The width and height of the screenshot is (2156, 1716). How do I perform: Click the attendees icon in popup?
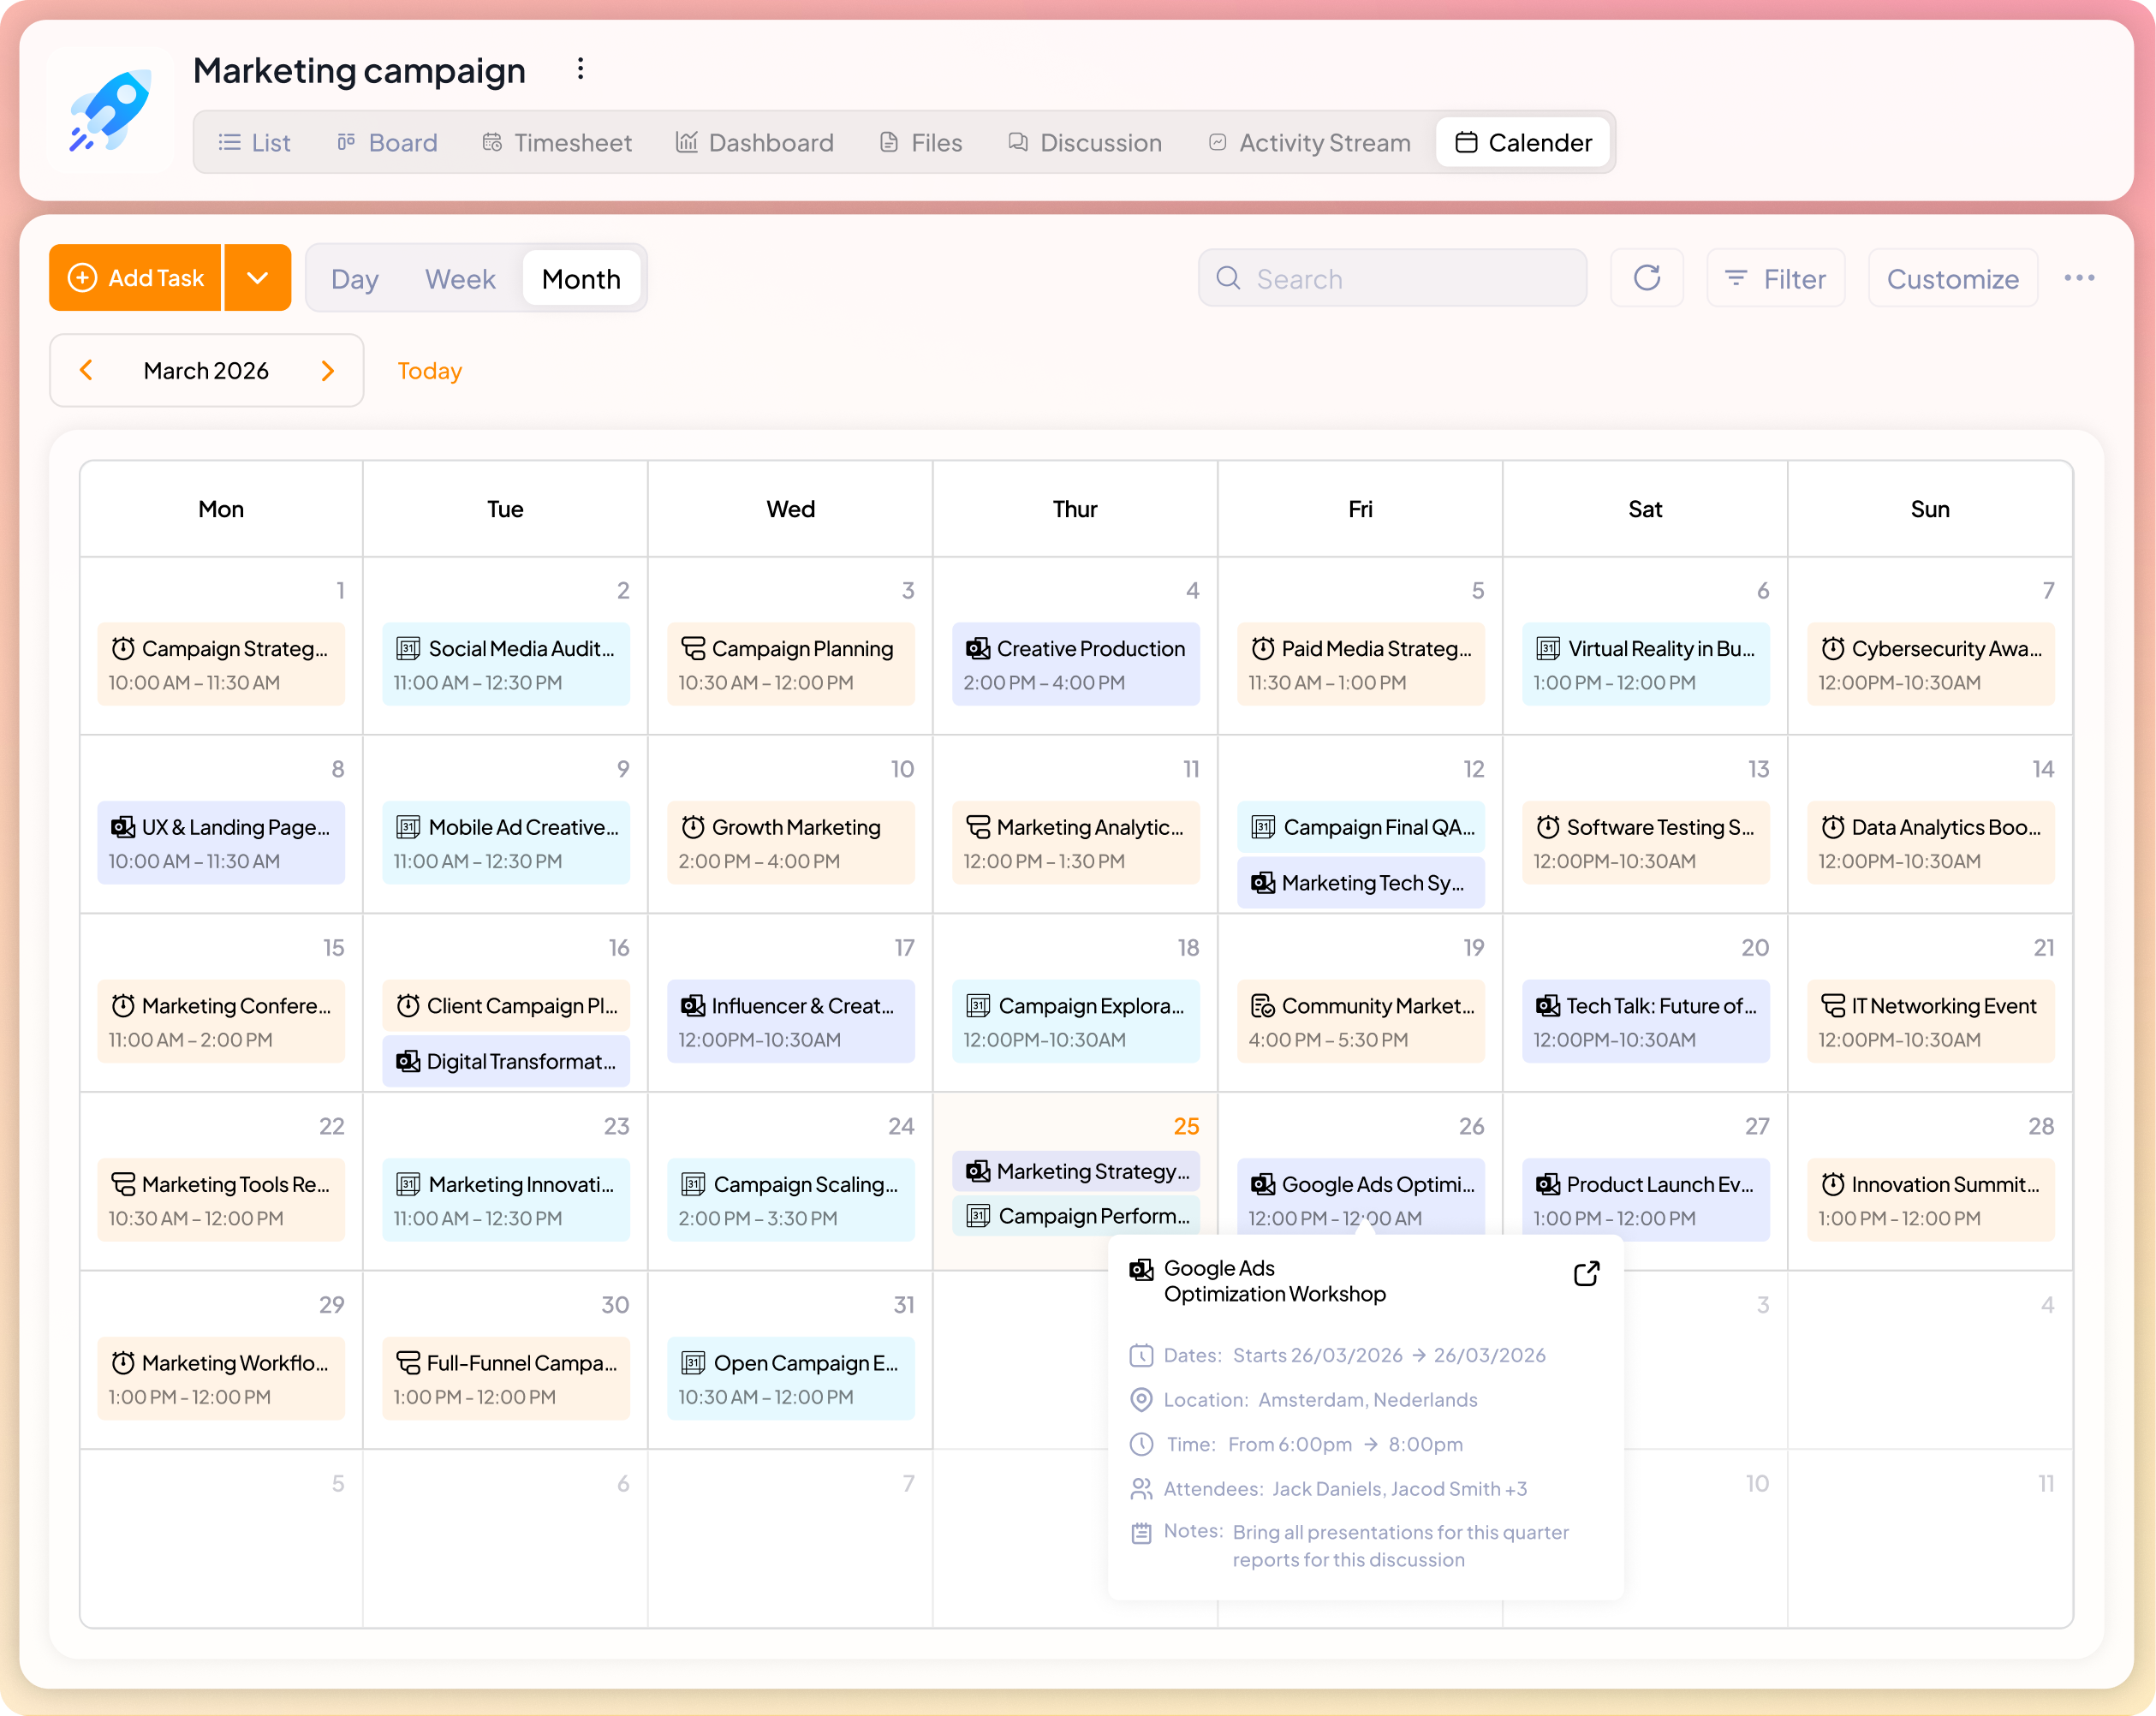pyautogui.click(x=1141, y=1488)
